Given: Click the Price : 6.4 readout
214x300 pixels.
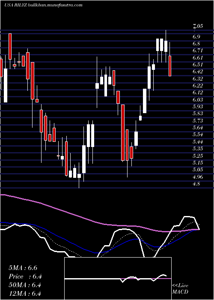Looking at the screenshot, I should click(x=25, y=276).
